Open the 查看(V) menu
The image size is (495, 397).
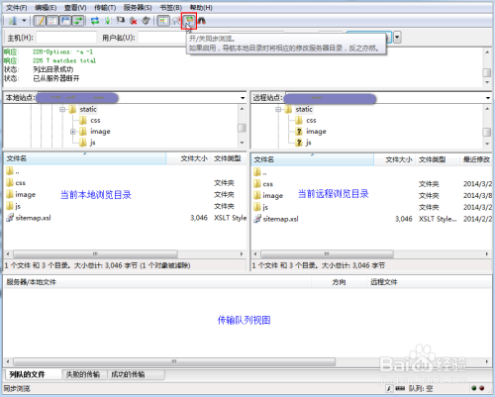pyautogui.click(x=75, y=7)
